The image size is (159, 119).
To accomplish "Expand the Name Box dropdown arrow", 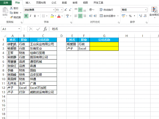I will (x=21, y=29).
